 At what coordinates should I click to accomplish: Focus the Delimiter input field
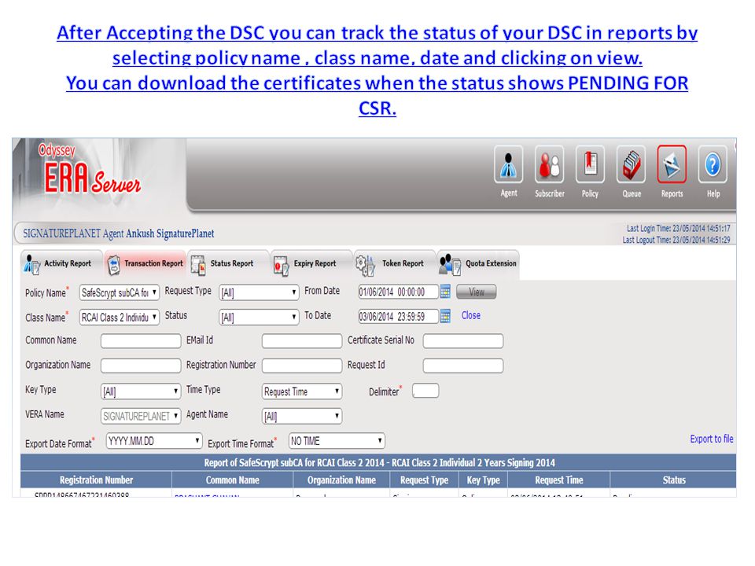pyautogui.click(x=425, y=391)
